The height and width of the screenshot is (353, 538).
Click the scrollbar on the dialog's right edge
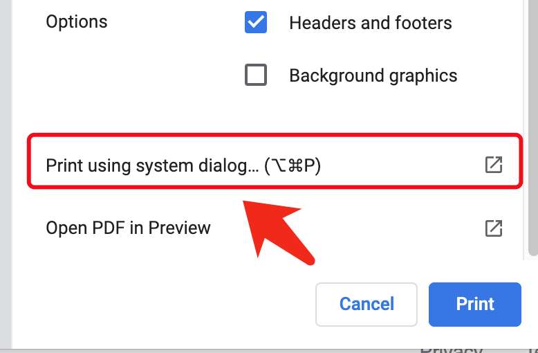[535, 138]
